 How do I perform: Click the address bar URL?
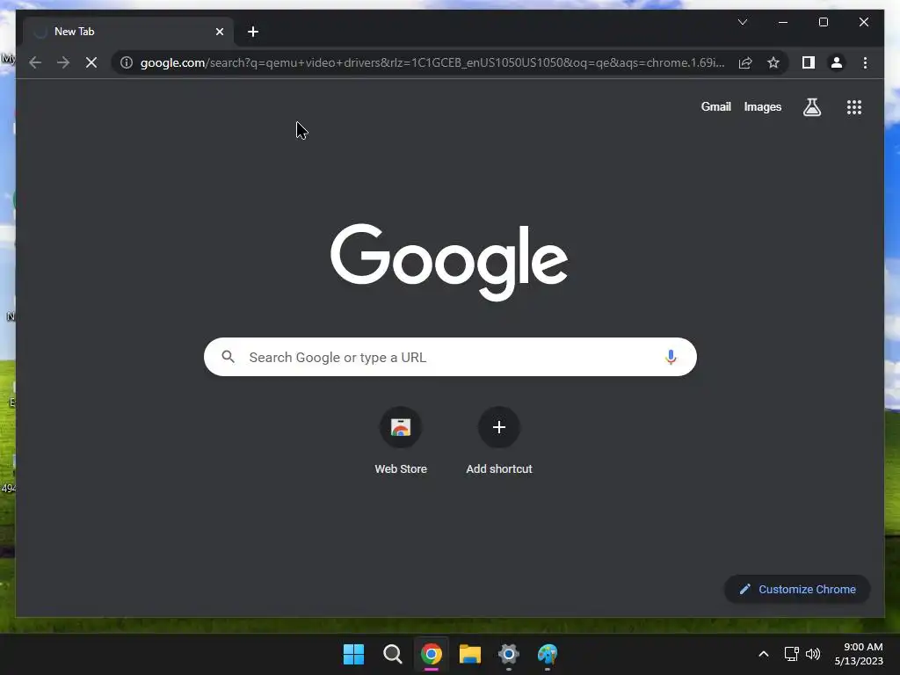[x=432, y=62]
